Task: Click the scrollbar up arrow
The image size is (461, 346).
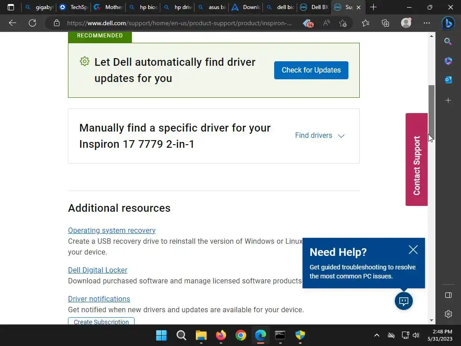Action: point(431,36)
